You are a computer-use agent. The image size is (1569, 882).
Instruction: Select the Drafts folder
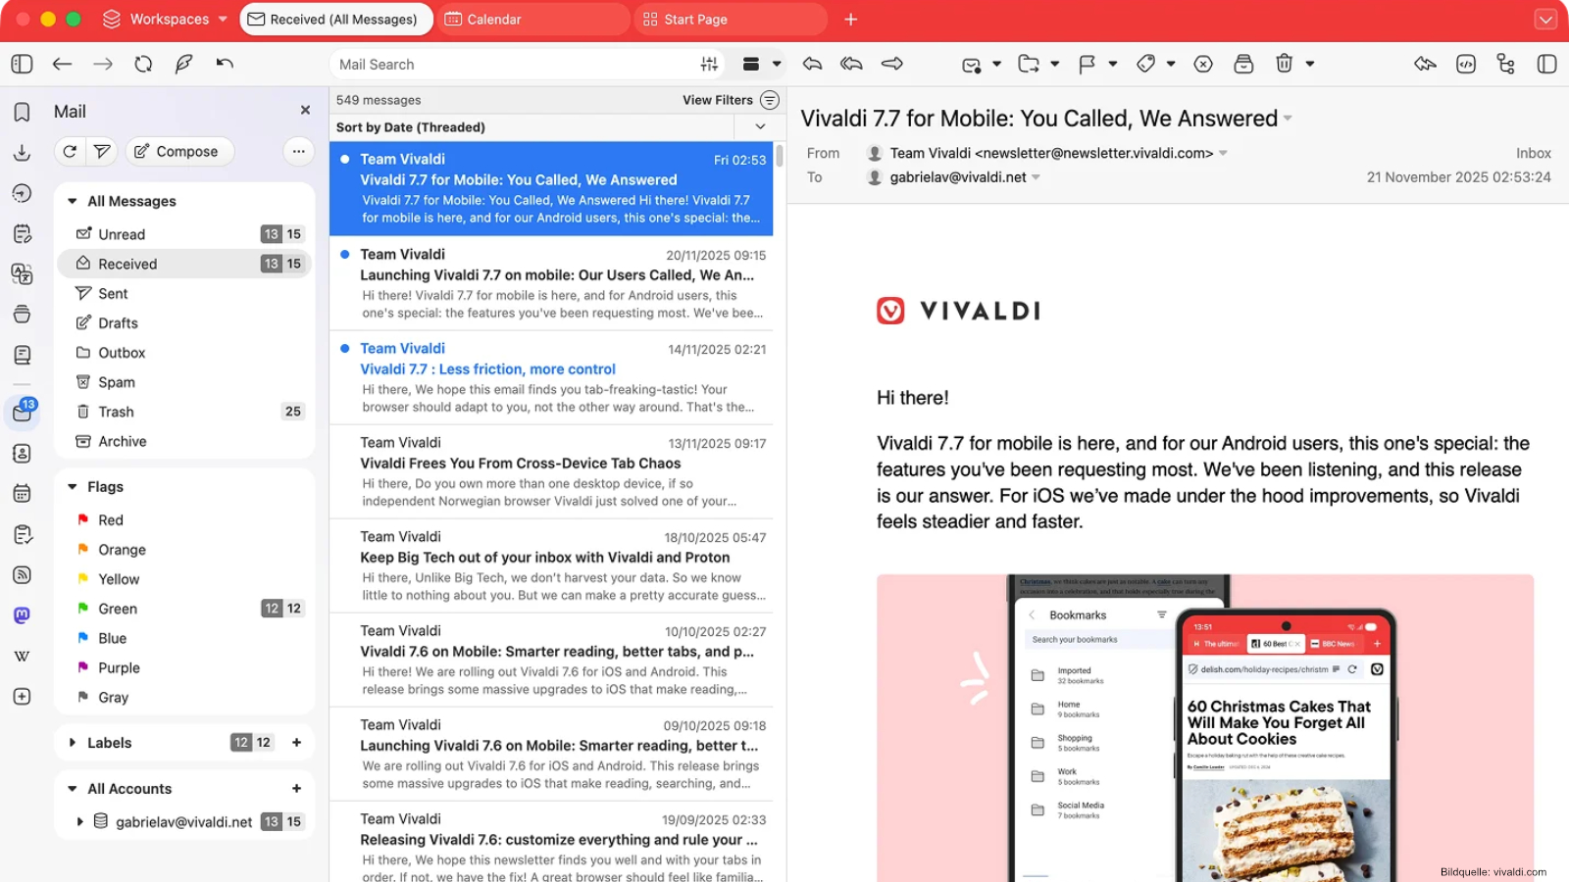click(x=184, y=322)
